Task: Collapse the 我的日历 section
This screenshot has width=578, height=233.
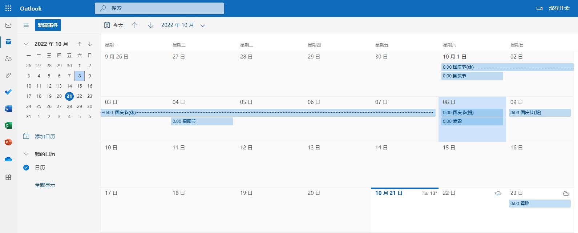Action: coord(26,154)
